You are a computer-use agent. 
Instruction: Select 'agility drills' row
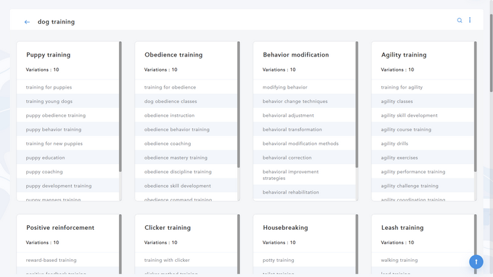tap(423, 144)
